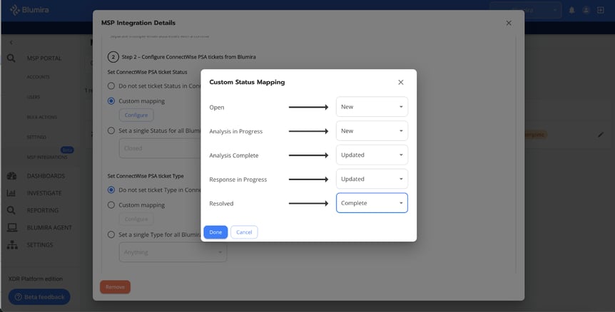Click the MSP Portal search icon
This screenshot has width=615, height=312.
click(x=11, y=58)
